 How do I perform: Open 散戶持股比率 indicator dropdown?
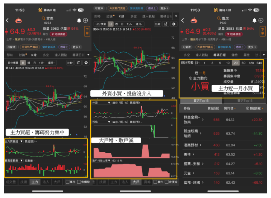click(x=101, y=161)
